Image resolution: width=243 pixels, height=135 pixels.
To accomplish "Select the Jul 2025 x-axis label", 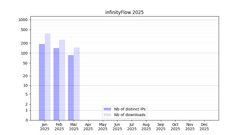I will (x=132, y=127).
